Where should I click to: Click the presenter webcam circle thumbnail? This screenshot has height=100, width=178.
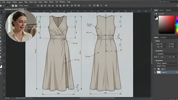(21, 26)
